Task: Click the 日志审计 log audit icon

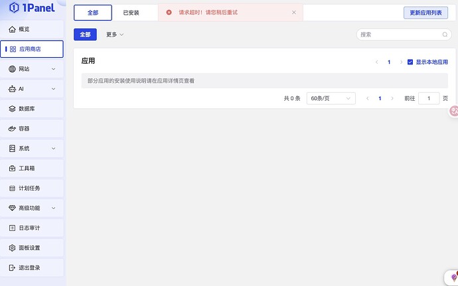Action: coord(13,228)
